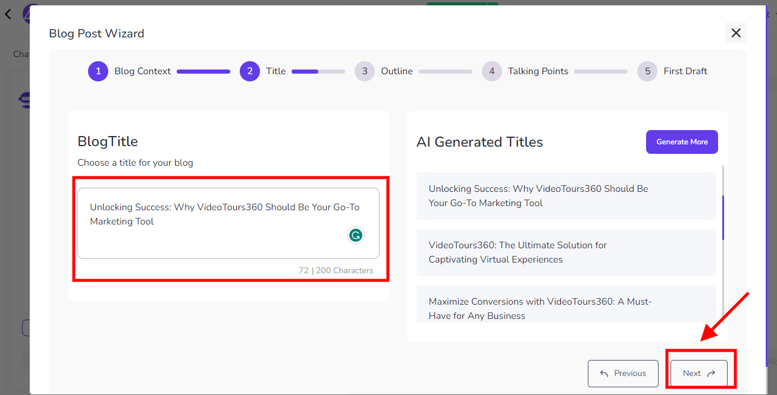Click the AI titles list scrollbar
The height and width of the screenshot is (395, 777).
click(x=723, y=218)
